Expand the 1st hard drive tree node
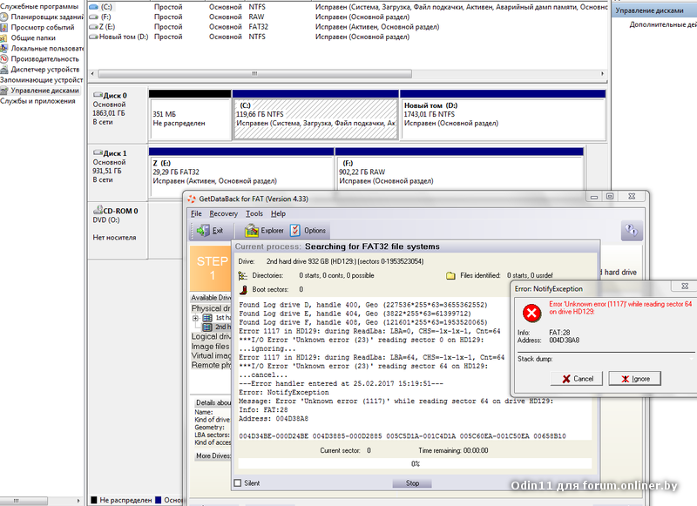 pyautogui.click(x=195, y=318)
